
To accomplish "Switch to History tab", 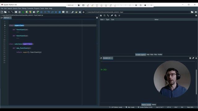I will [x=154, y=105].
